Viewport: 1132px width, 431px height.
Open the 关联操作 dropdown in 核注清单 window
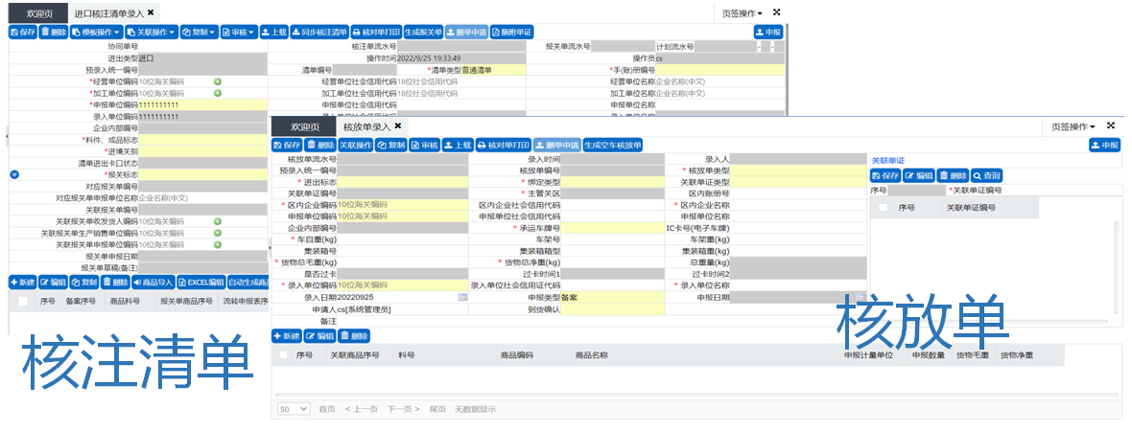tap(151, 32)
